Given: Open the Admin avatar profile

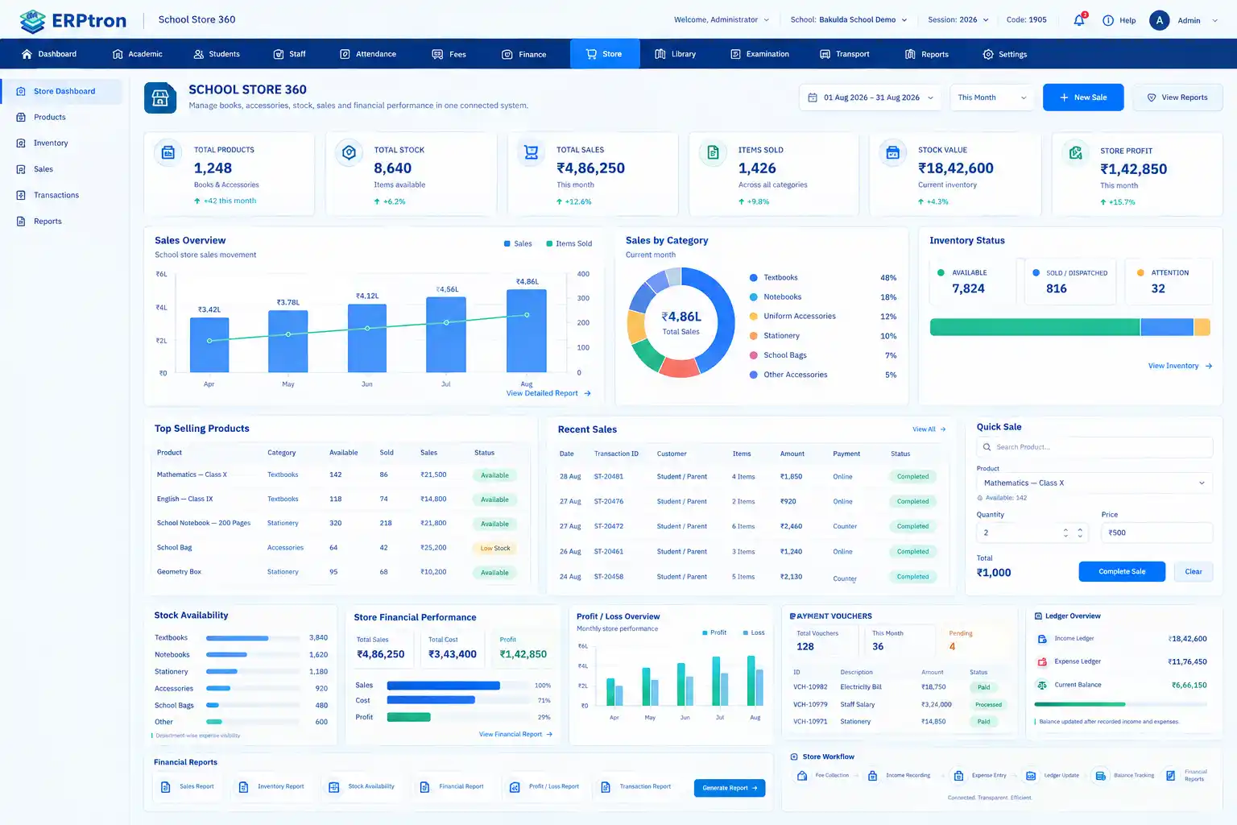Looking at the screenshot, I should click(x=1159, y=20).
